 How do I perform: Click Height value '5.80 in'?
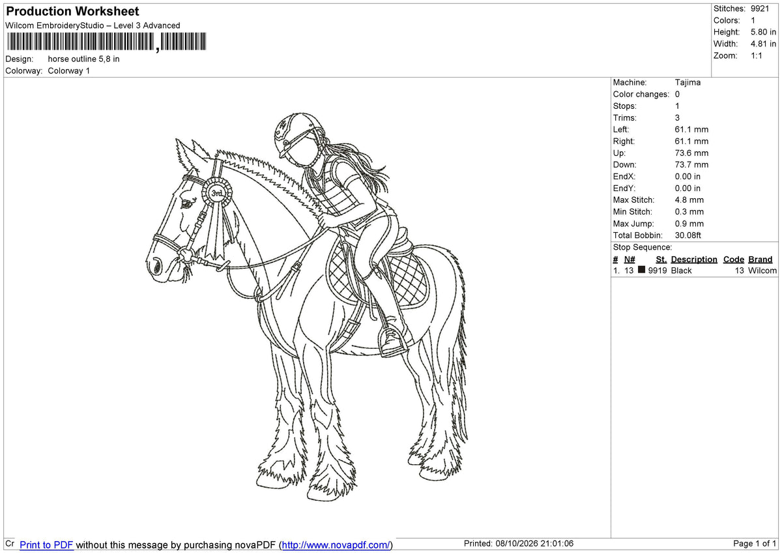pyautogui.click(x=763, y=32)
